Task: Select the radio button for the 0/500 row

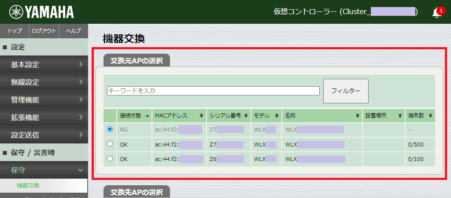Action: point(110,144)
